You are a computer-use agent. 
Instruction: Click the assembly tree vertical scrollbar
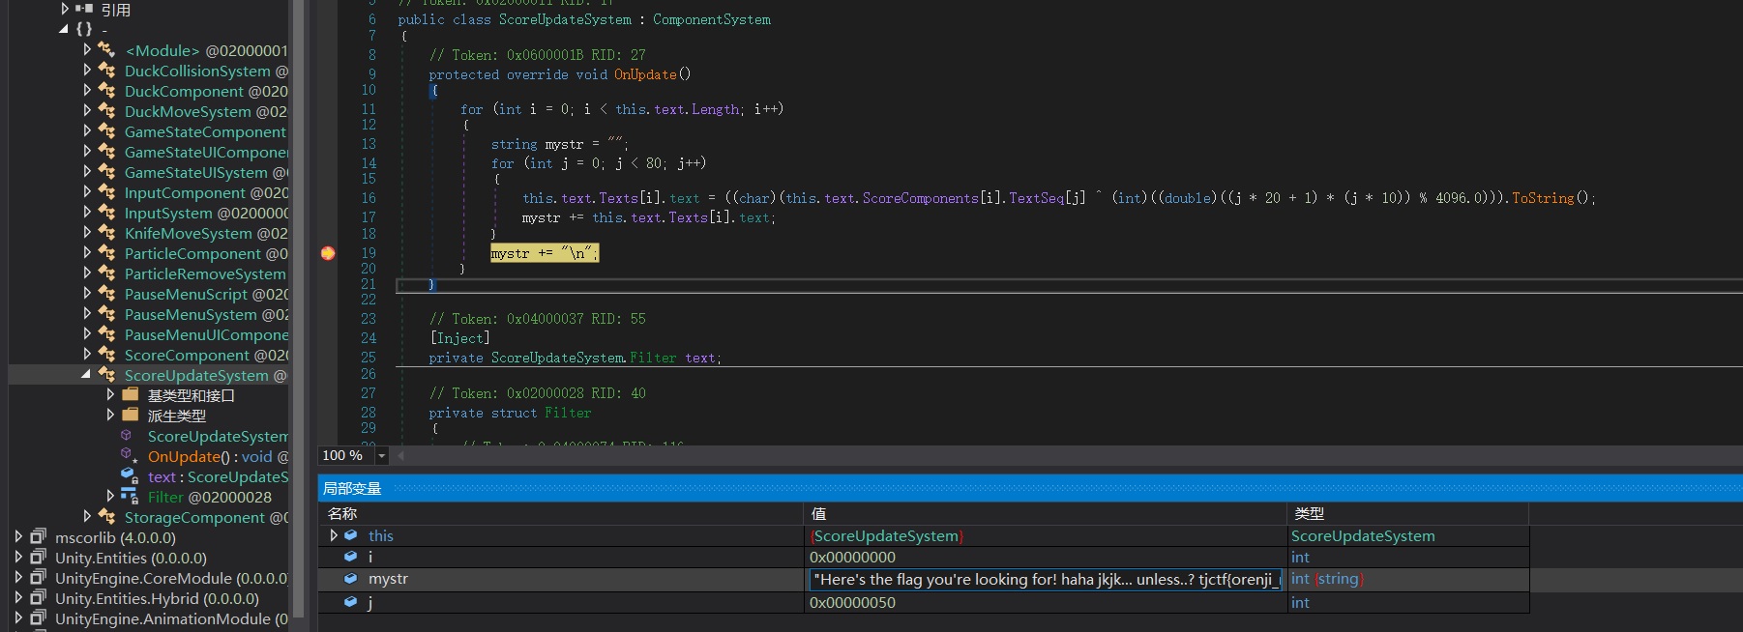tap(298, 309)
